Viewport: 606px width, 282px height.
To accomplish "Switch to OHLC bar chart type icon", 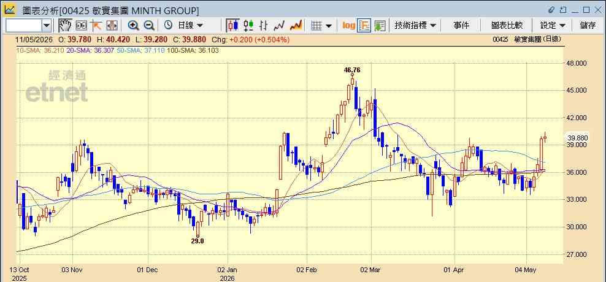I will click(x=264, y=26).
